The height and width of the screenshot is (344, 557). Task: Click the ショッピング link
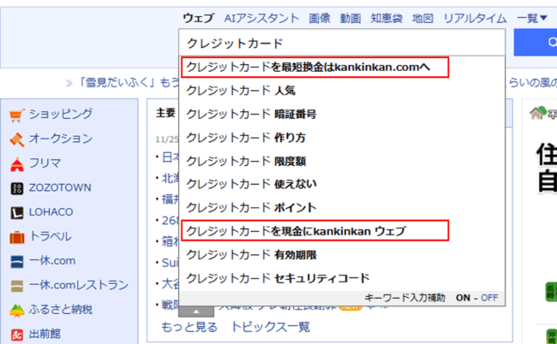61,114
